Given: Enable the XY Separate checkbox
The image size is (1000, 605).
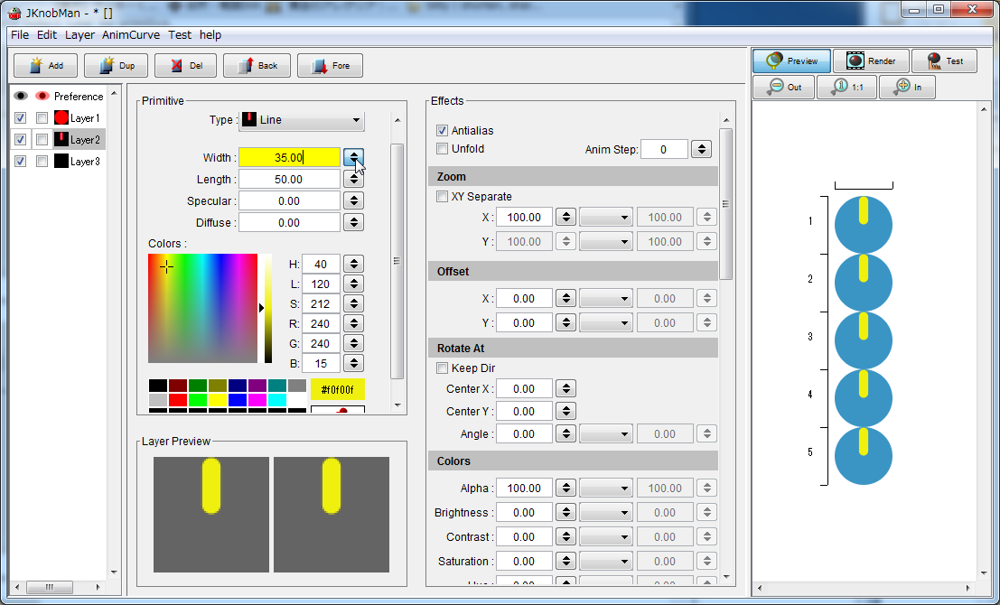Looking at the screenshot, I should tap(442, 196).
